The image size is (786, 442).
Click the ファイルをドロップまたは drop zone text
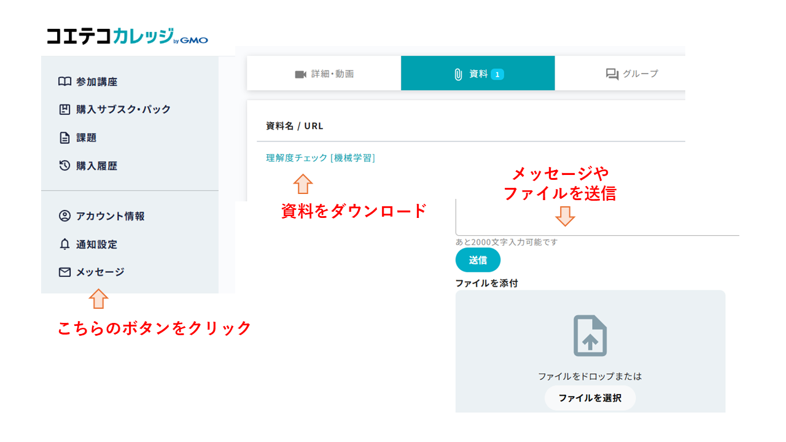(x=589, y=376)
